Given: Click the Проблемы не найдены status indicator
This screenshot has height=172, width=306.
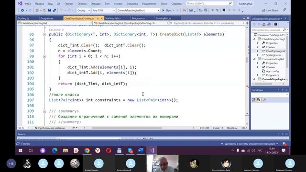Looking at the screenshot, I should coord(50,128).
